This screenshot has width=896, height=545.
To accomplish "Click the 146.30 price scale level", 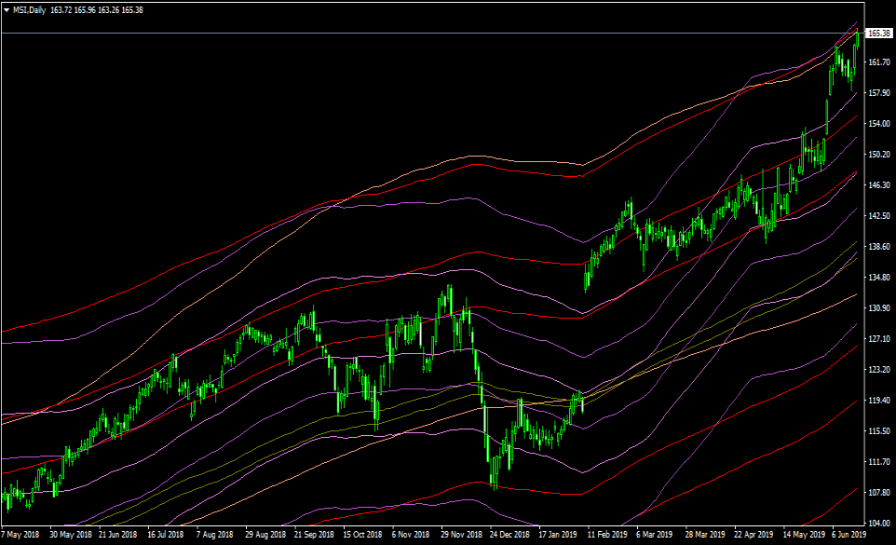I will point(879,185).
